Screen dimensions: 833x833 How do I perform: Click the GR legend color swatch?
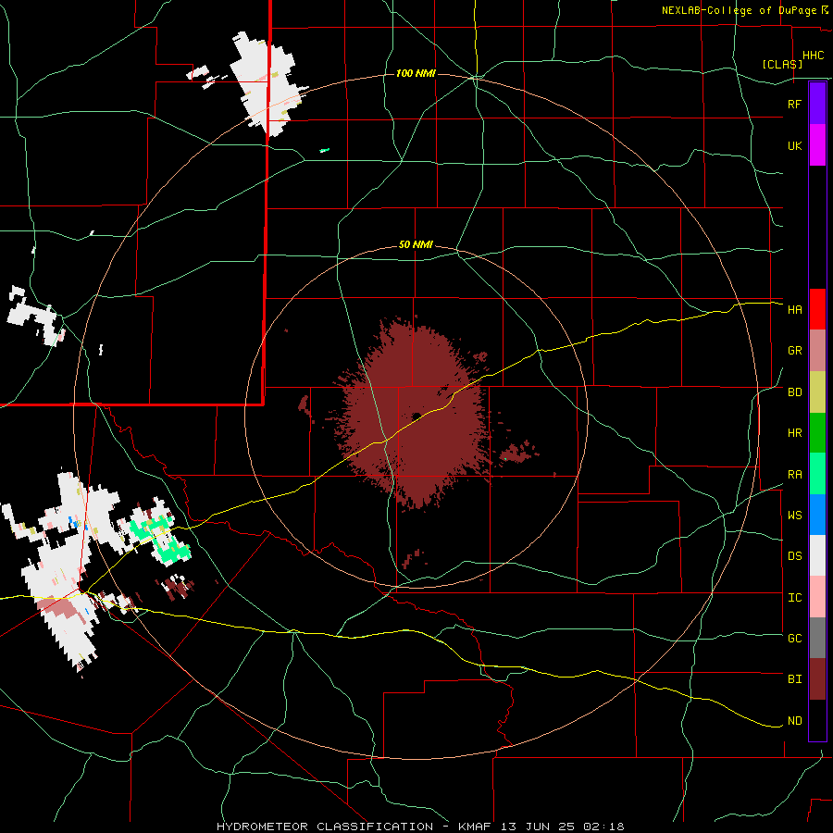pyautogui.click(x=817, y=351)
